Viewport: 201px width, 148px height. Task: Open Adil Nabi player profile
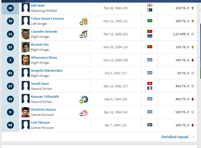click(38, 5)
